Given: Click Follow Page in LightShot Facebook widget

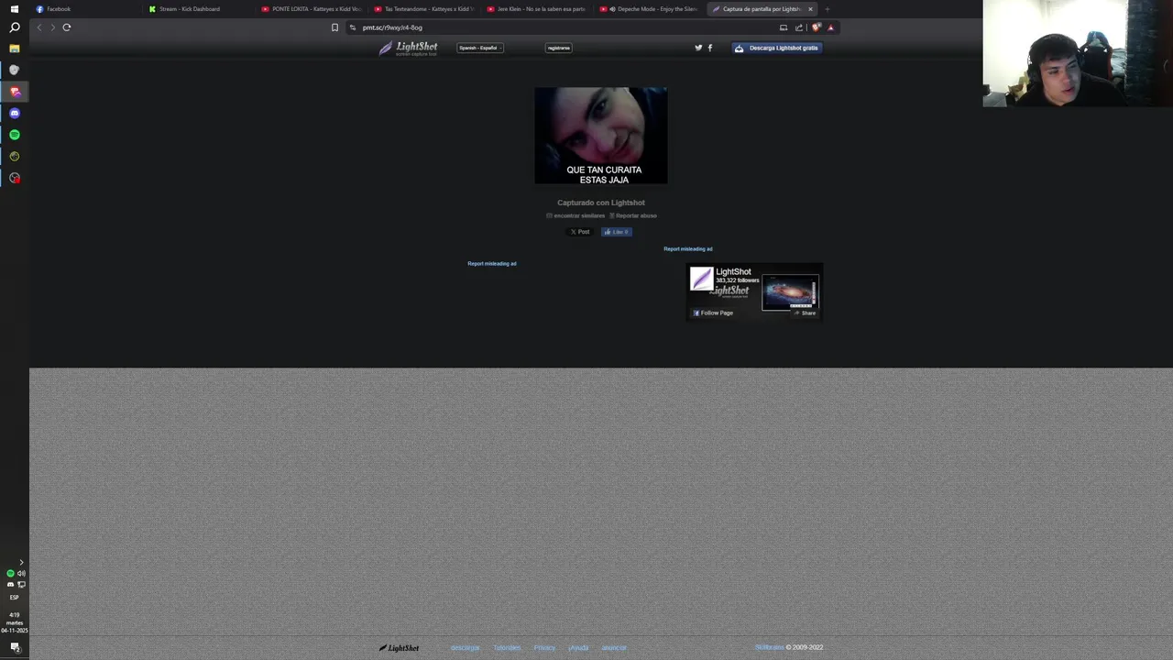Looking at the screenshot, I should pos(713,313).
